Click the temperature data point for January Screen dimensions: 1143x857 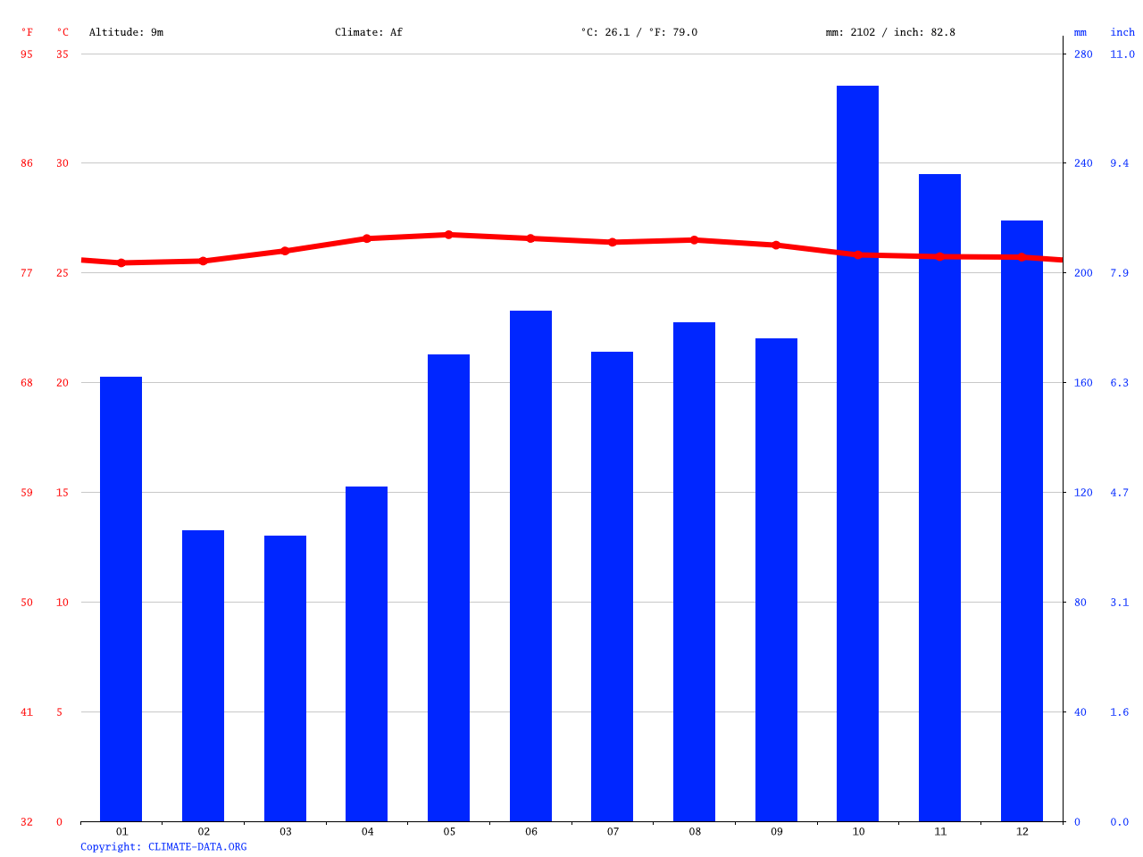122,263
